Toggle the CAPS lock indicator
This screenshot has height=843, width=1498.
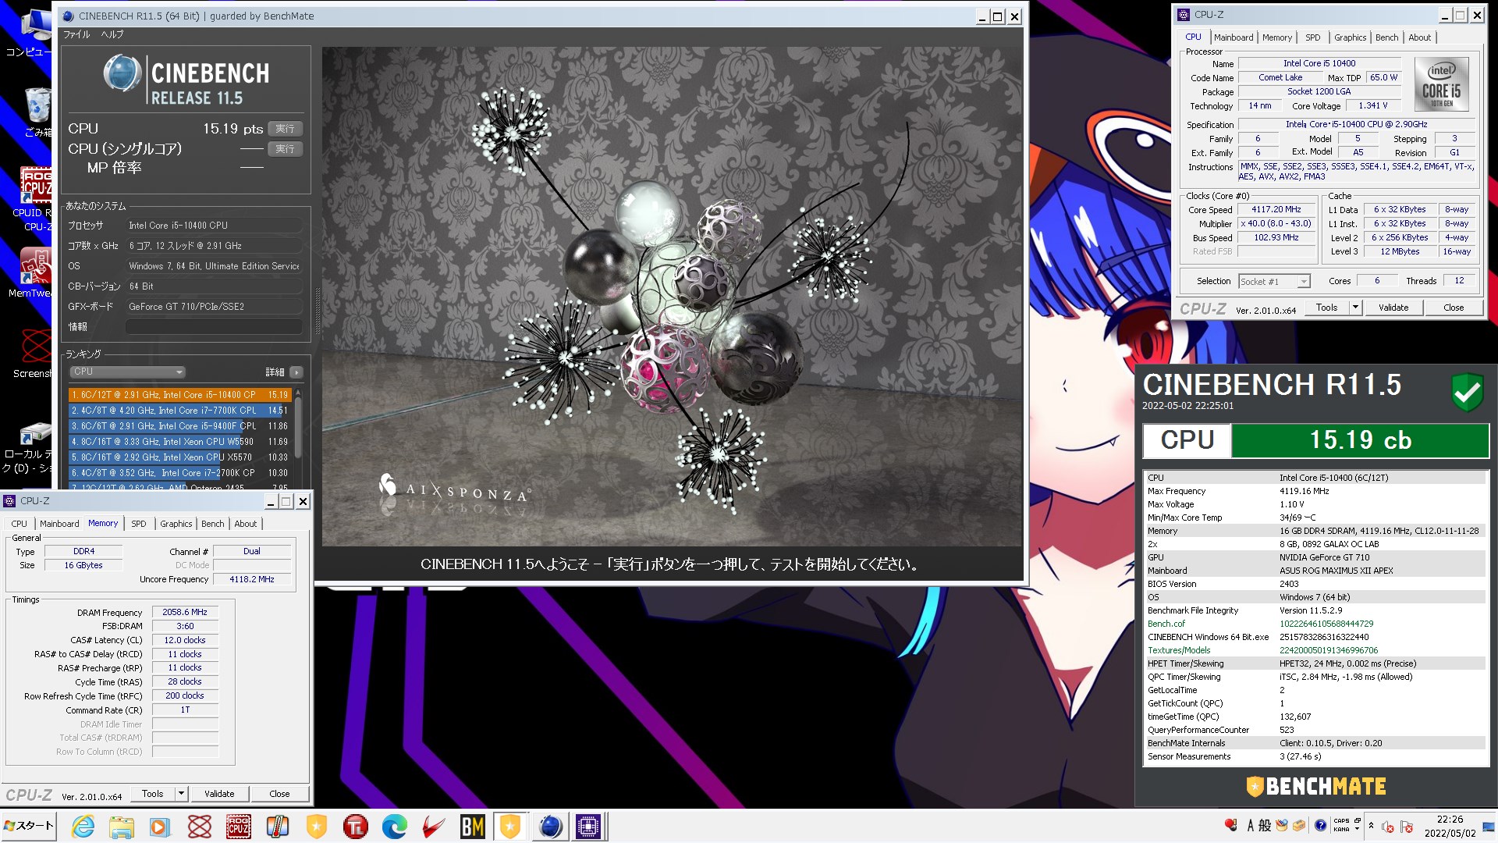pyautogui.click(x=1341, y=820)
